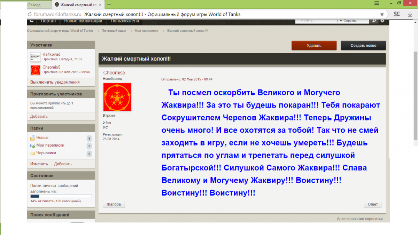Click the message storage progress bar
The width and height of the screenshot is (418, 235).
(x=61, y=196)
